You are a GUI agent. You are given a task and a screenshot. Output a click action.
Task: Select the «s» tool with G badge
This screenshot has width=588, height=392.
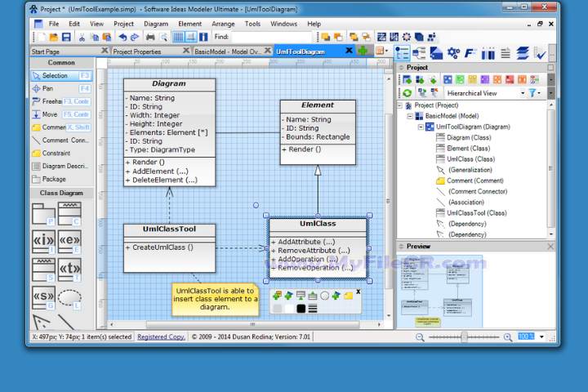(x=44, y=297)
